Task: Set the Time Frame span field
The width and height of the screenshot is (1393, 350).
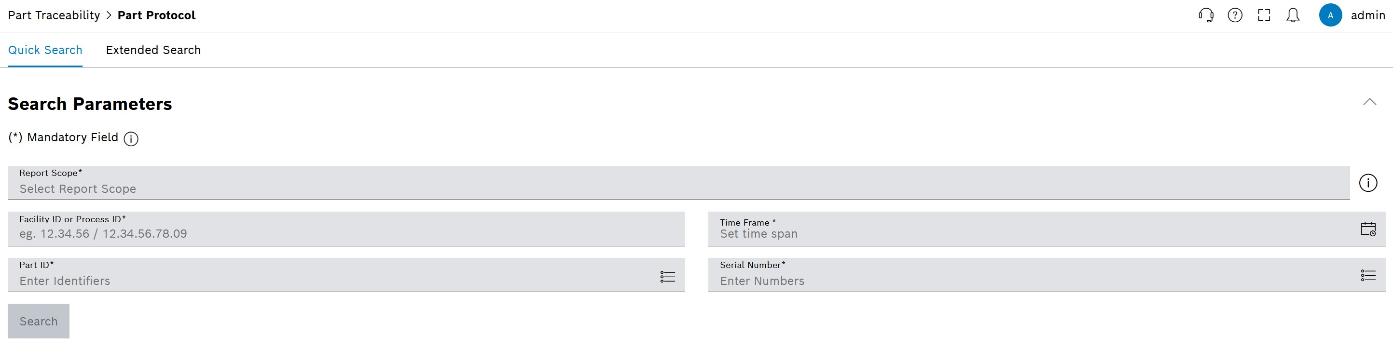Action: click(1033, 229)
